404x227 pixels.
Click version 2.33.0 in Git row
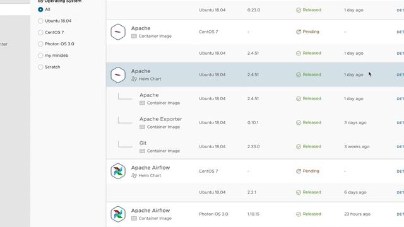[x=254, y=147]
